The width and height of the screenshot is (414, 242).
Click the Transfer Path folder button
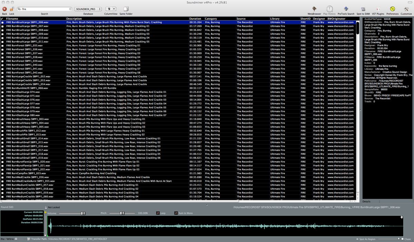pos(28,239)
